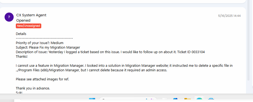Open the blue Microsoft 365 Copilot taskbar icon
The width and height of the screenshot is (253, 102).
tap(175, 100)
